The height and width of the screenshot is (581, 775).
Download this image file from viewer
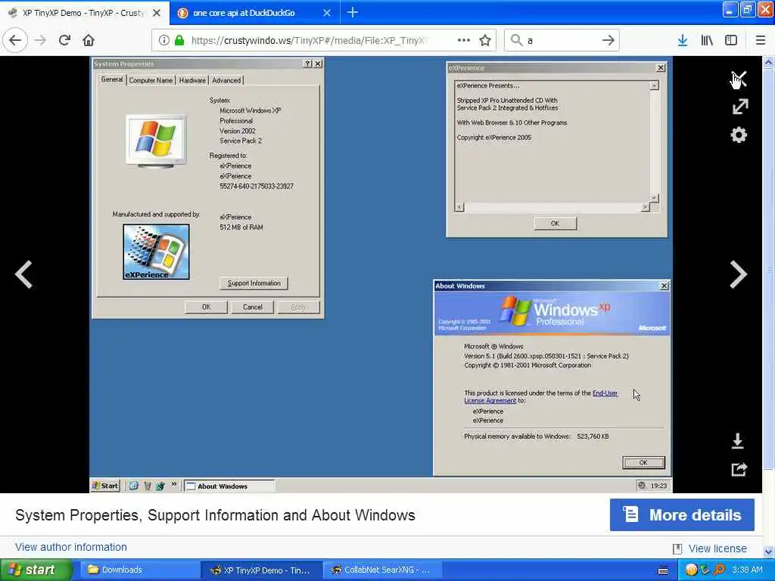pyautogui.click(x=737, y=441)
